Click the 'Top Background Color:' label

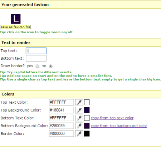pyautogui.click(x=21, y=110)
